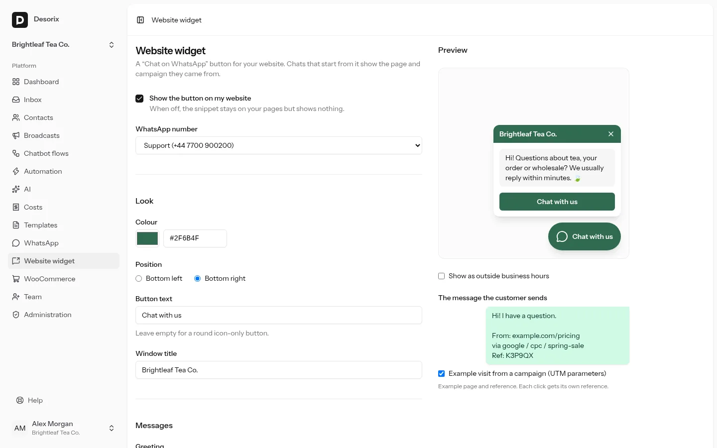
Task: Click the preview greeting message text
Action: [557, 168]
